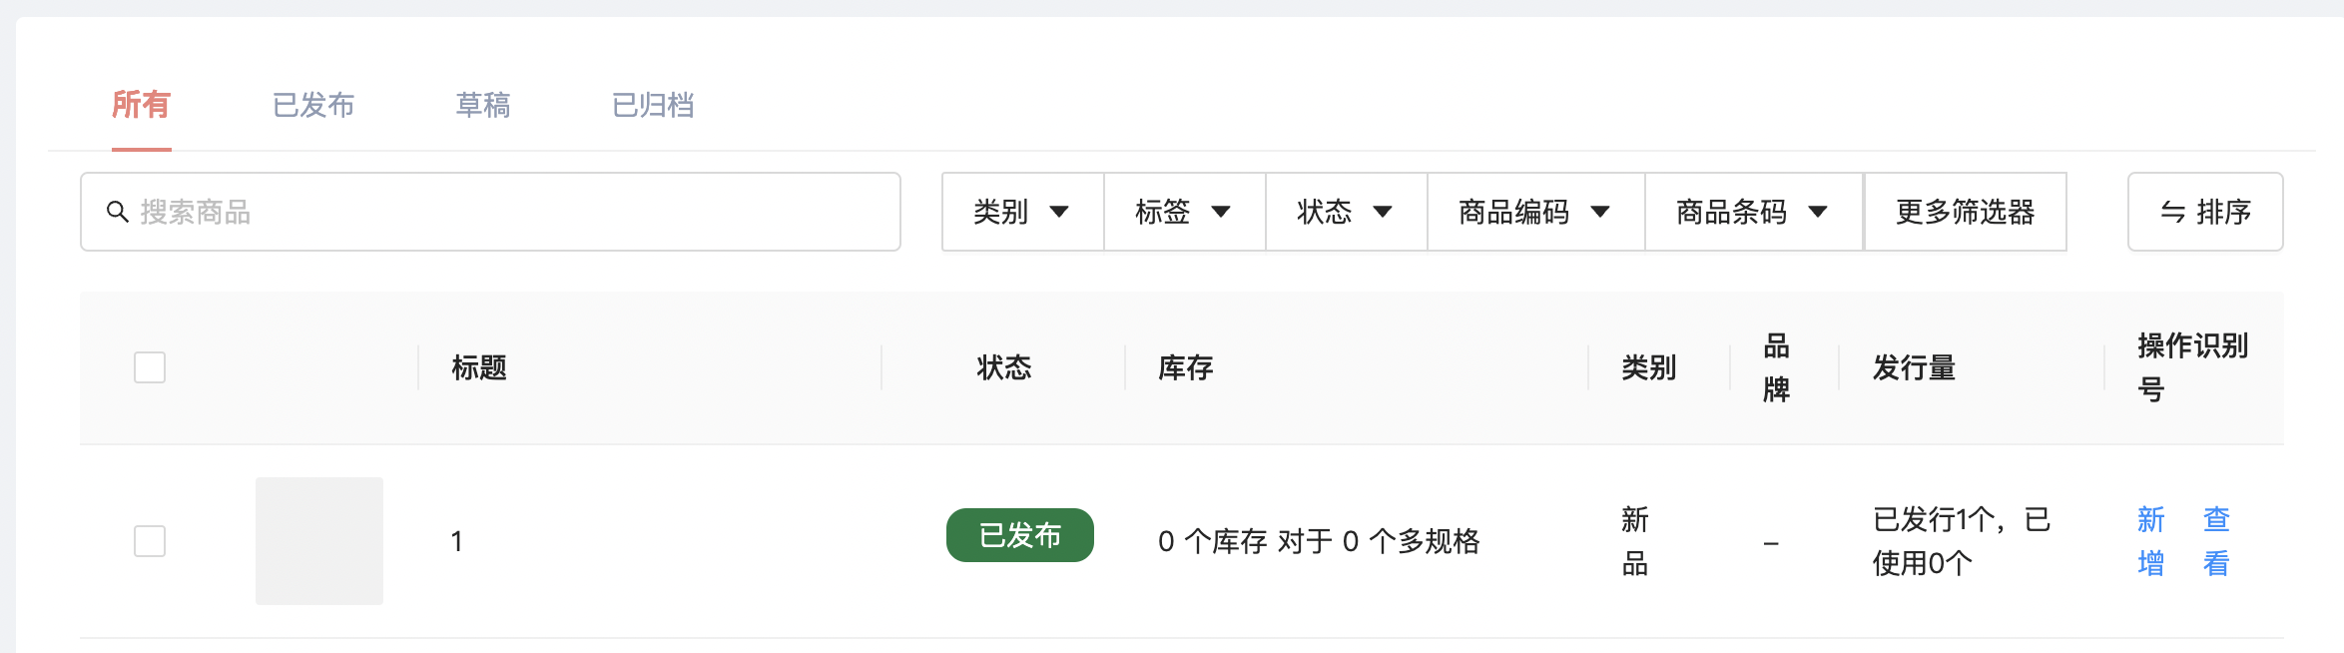Switch to the 草稿 tab
This screenshot has width=2344, height=653.
483,105
